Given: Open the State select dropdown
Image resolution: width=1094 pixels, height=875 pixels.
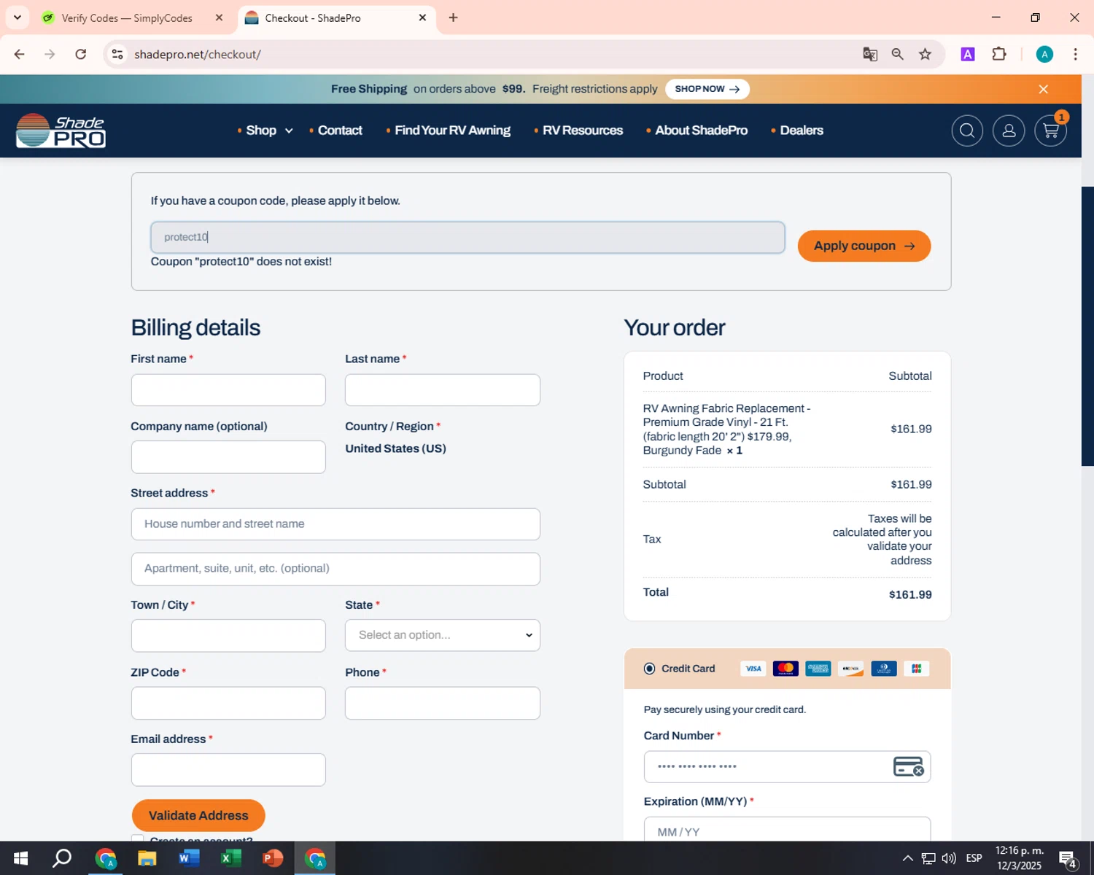Looking at the screenshot, I should click(443, 635).
